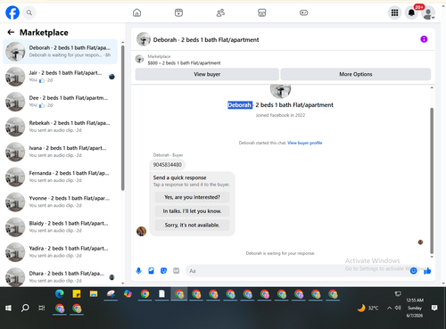Click the More Options button
This screenshot has height=329, width=446.
356,74
